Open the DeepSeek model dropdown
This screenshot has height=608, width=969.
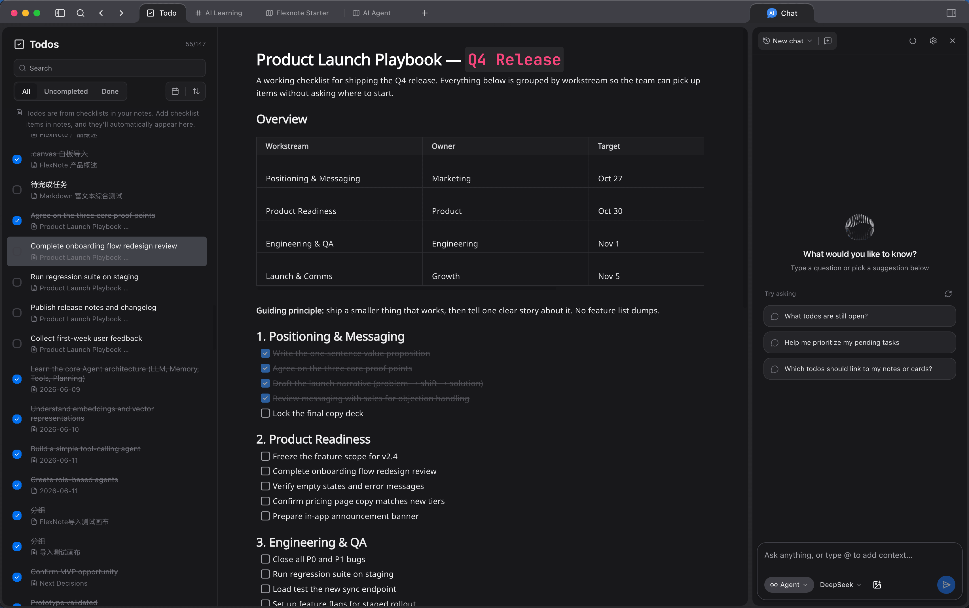840,585
